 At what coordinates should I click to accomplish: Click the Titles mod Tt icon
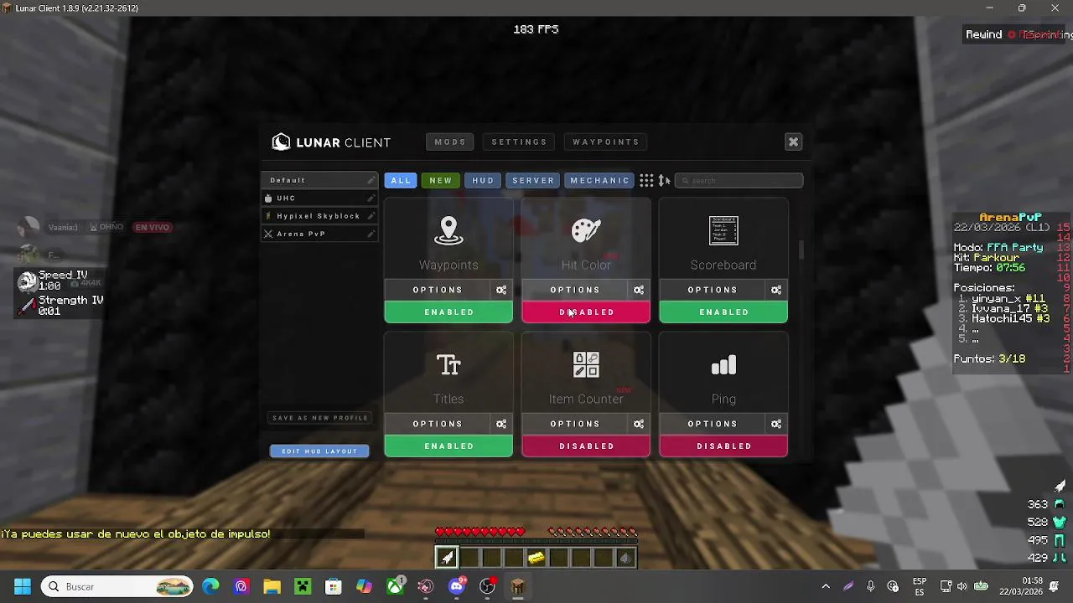coord(448,365)
